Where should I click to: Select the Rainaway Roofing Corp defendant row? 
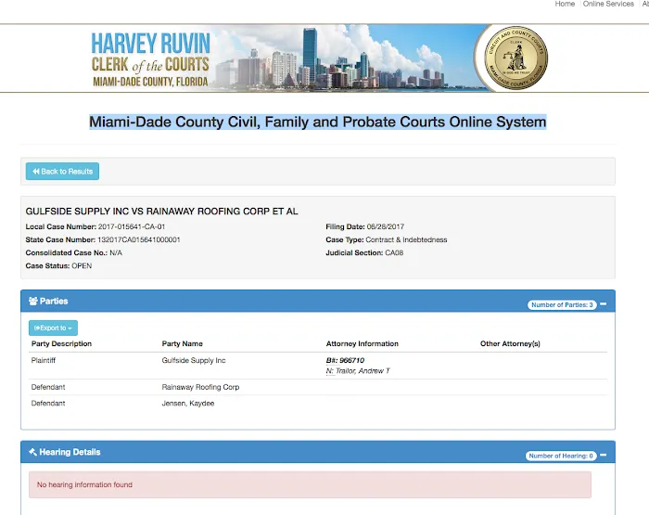pos(200,387)
